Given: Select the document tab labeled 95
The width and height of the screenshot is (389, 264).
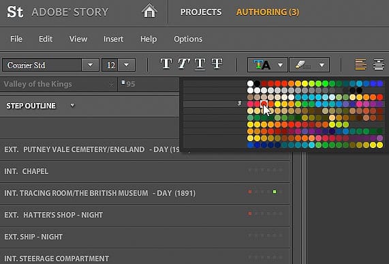Looking at the screenshot, I should (x=149, y=84).
